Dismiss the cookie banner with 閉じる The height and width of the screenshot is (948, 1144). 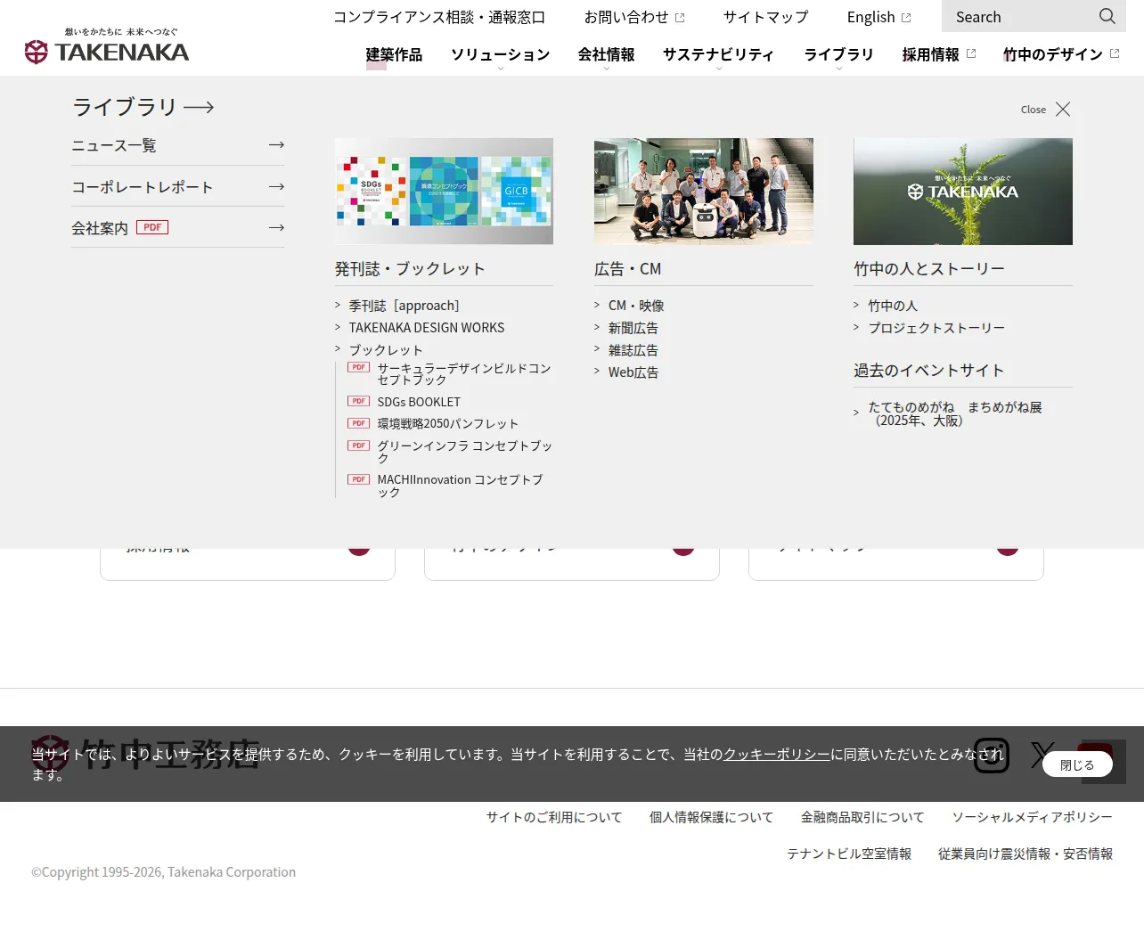[x=1077, y=764]
